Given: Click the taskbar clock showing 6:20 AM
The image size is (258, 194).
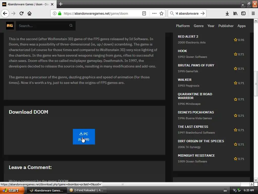Looking at the screenshot, I should 249,190.
